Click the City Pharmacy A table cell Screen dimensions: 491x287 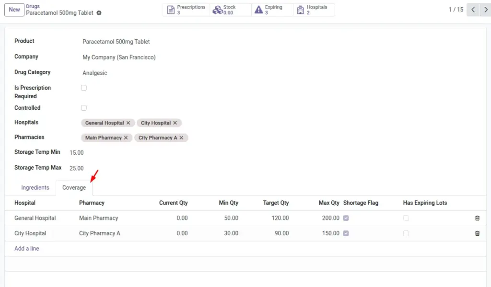[100, 233]
